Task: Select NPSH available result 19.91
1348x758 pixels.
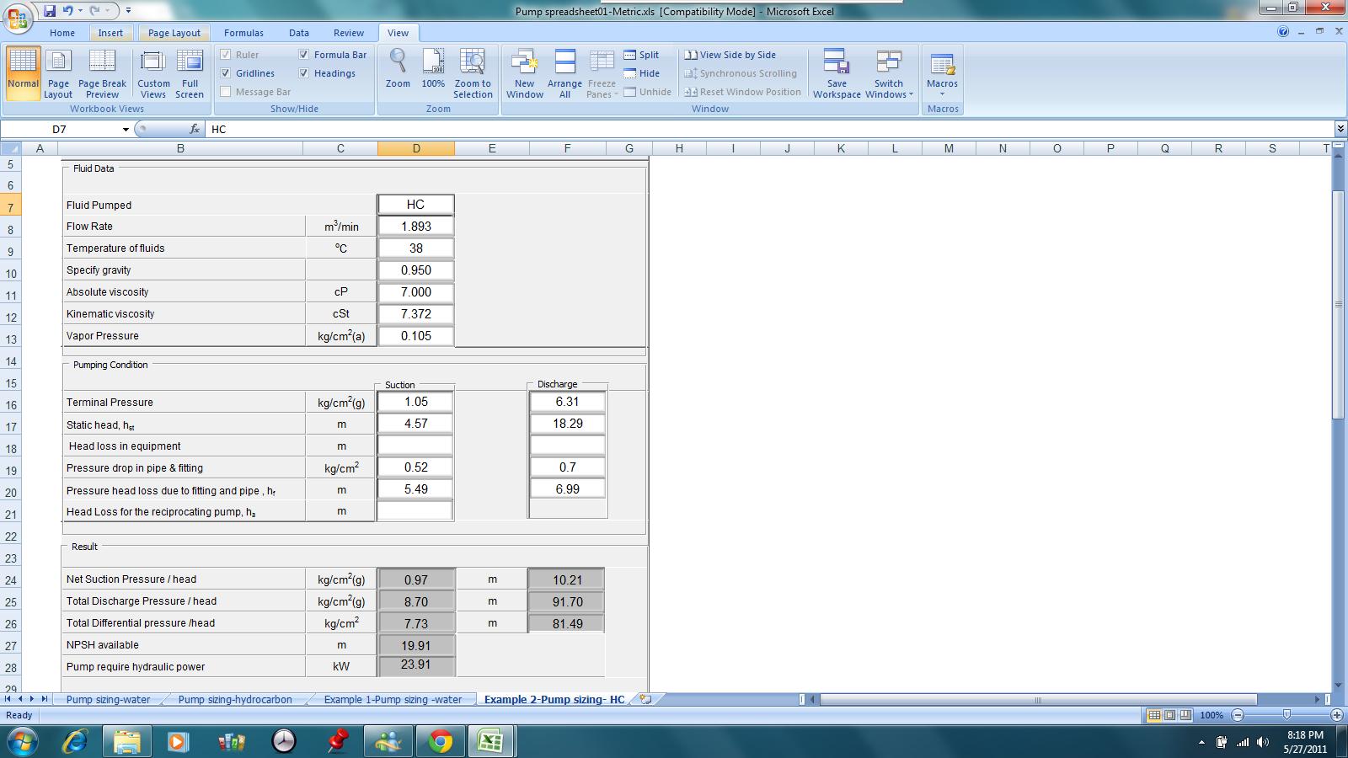Action: [x=416, y=646]
